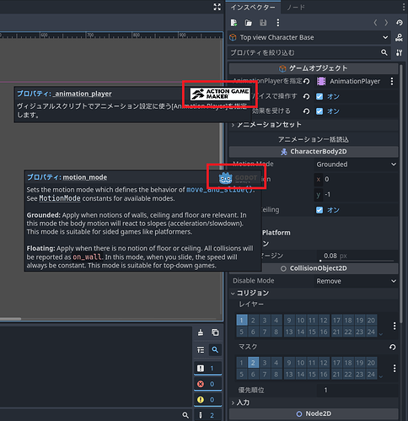Click the new resource icon in Inspector toolbar
The width and height of the screenshot is (408, 421).
click(x=234, y=23)
